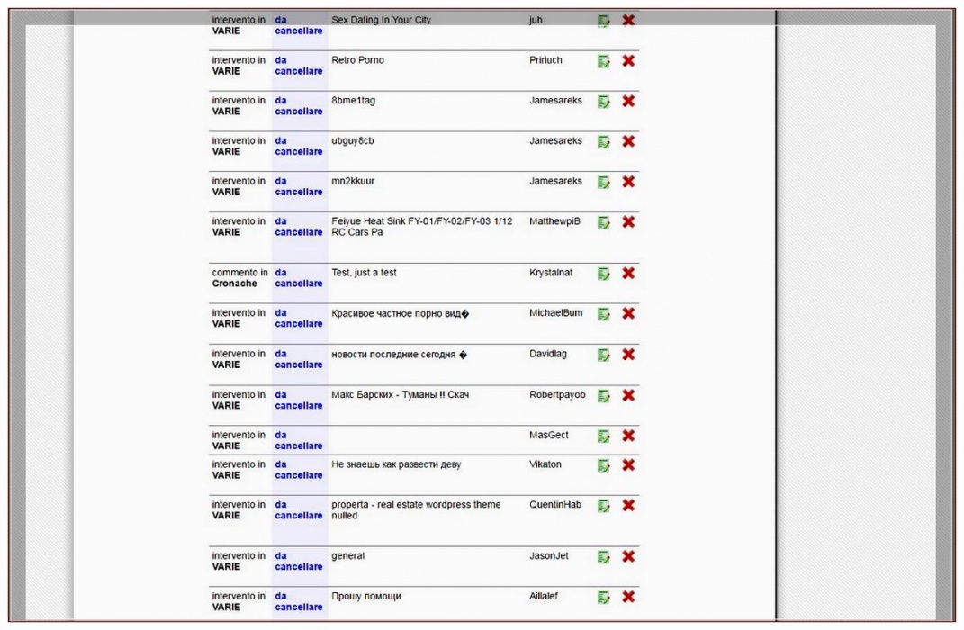This screenshot has height=630, width=964.
Task: Delete the post by Davidlag
Action: click(x=628, y=354)
